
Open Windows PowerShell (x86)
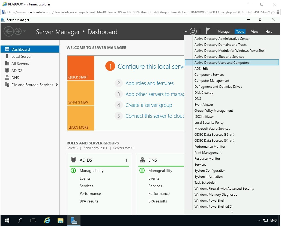point(232,207)
